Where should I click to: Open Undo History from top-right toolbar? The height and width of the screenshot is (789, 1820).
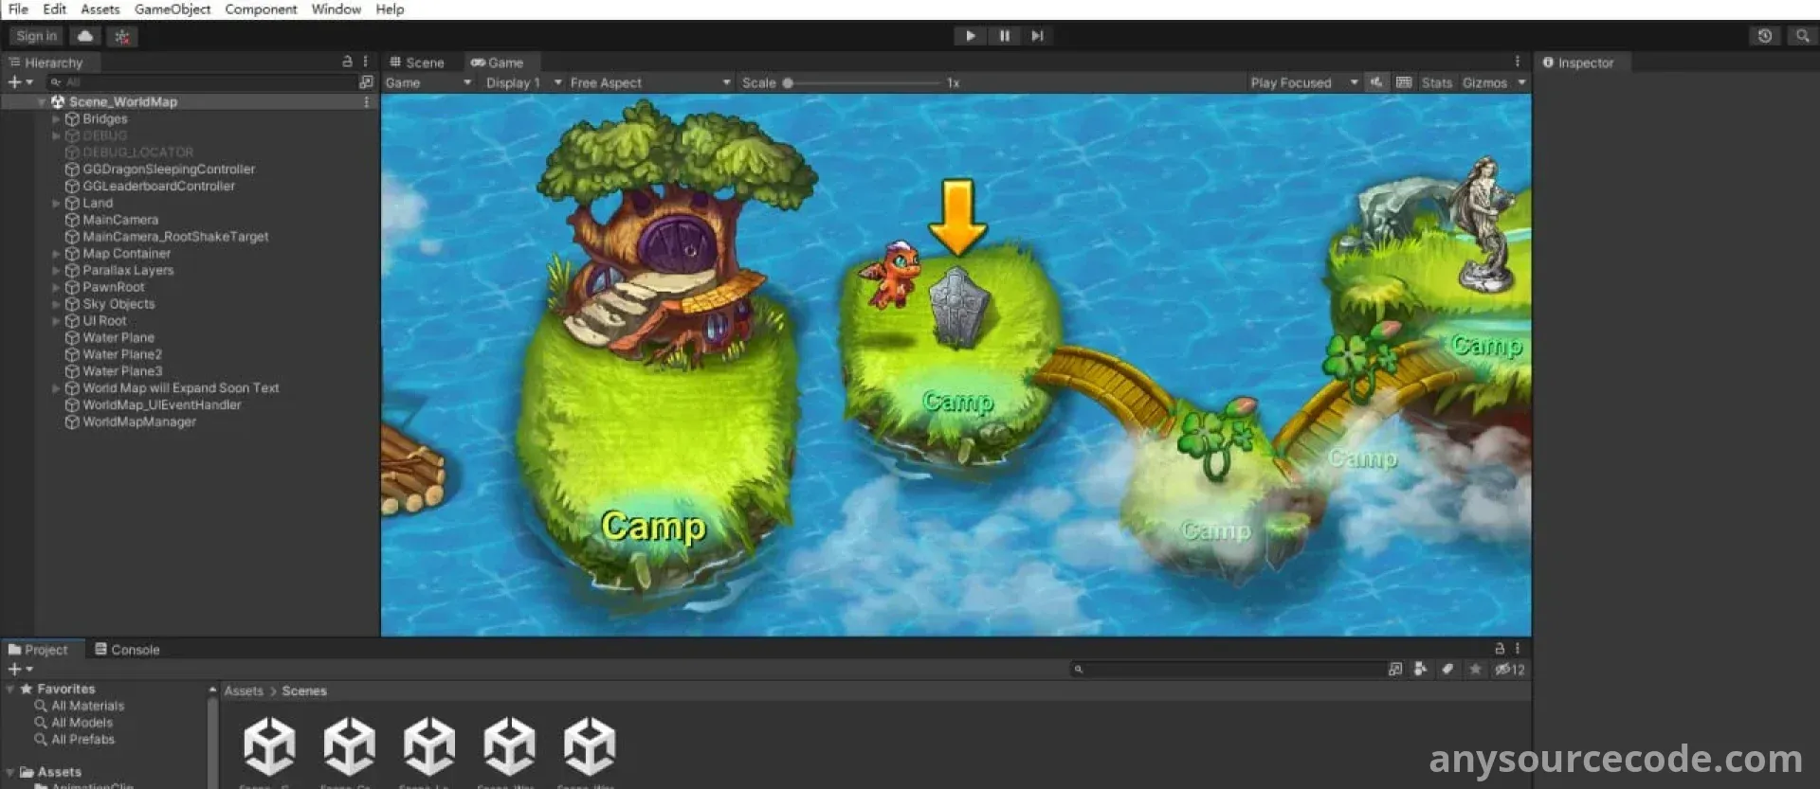point(1765,36)
